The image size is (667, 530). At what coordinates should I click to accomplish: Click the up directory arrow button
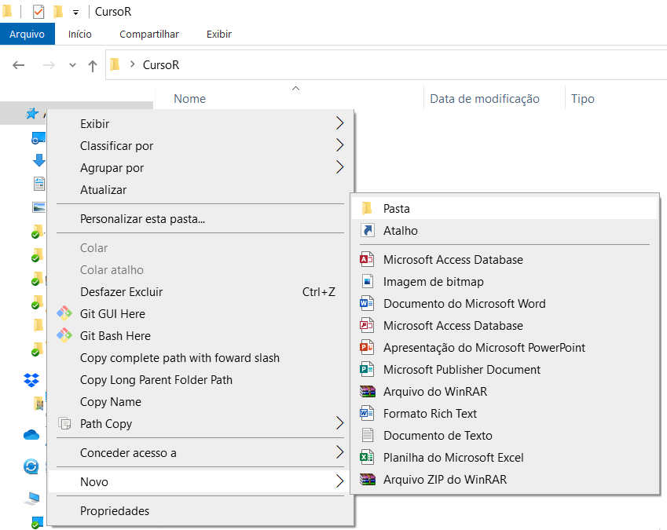pyautogui.click(x=92, y=65)
